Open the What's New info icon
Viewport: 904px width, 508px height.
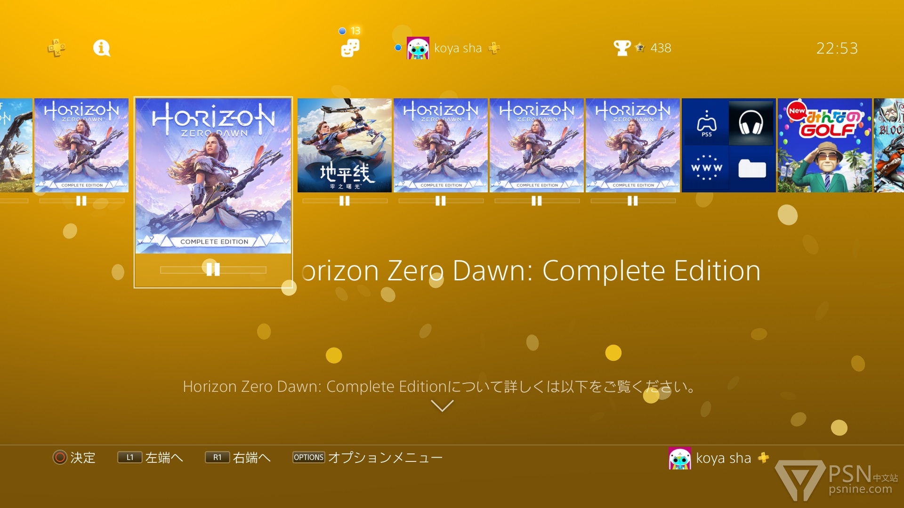coord(101,48)
